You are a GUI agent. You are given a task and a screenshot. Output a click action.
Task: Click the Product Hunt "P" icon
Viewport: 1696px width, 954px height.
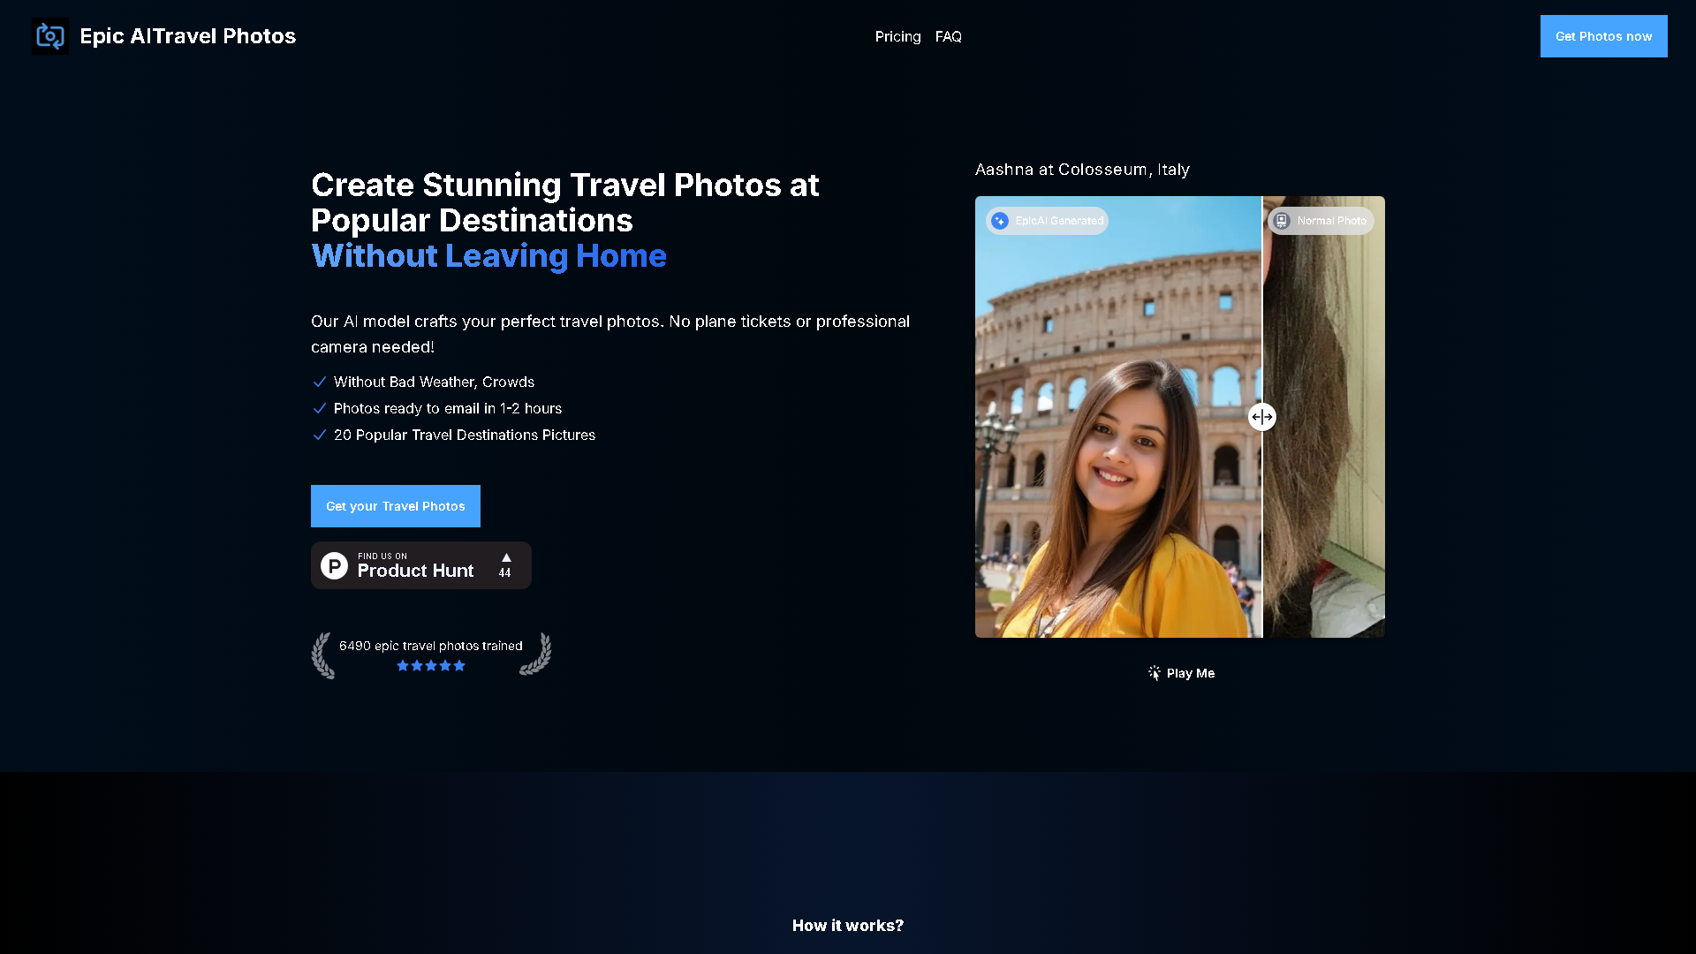(x=334, y=565)
